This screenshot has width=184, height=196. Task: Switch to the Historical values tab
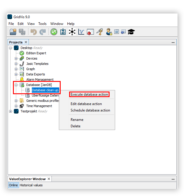click(x=31, y=185)
